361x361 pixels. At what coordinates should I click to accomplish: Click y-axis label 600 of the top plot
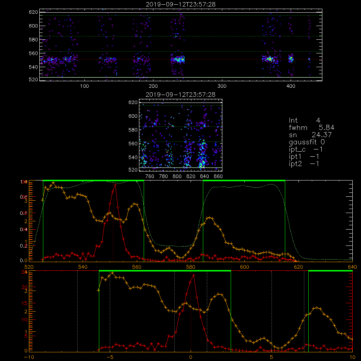coord(33,26)
